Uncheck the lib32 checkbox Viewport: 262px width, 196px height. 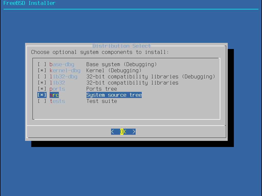pyautogui.click(x=42, y=83)
